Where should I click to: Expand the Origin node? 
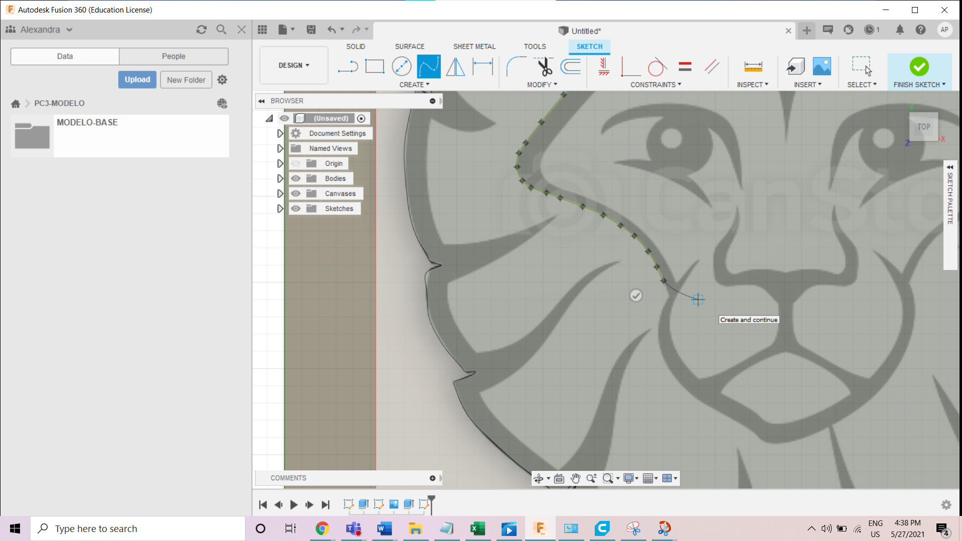click(x=280, y=163)
